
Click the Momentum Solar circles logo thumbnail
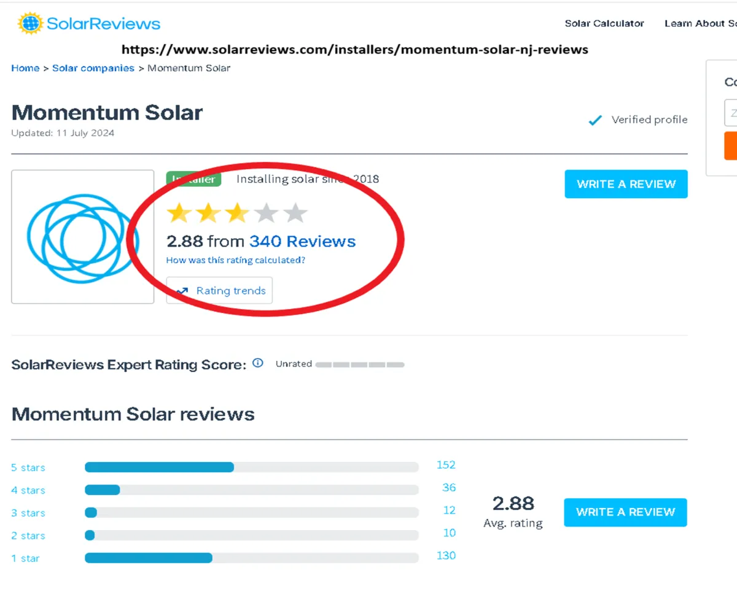click(83, 237)
